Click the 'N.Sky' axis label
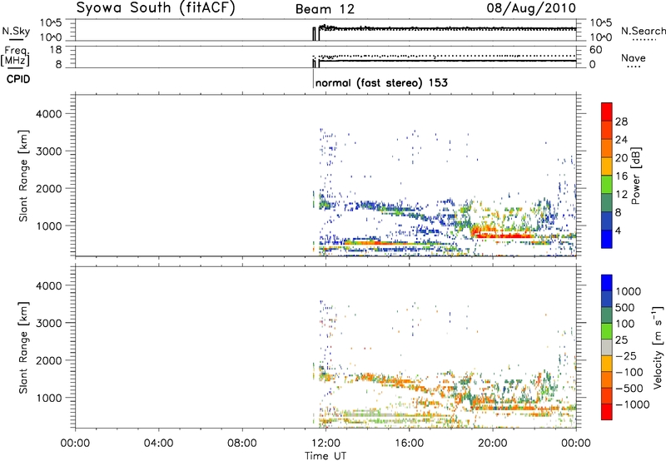The image size is (666, 461). [16, 32]
